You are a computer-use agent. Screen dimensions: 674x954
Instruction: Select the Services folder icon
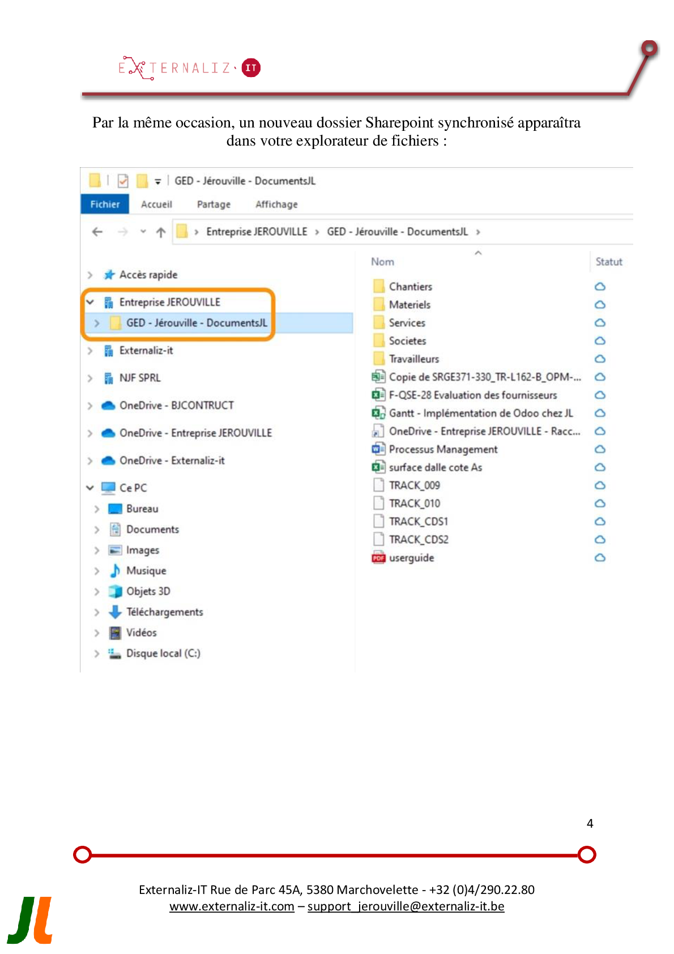379,323
